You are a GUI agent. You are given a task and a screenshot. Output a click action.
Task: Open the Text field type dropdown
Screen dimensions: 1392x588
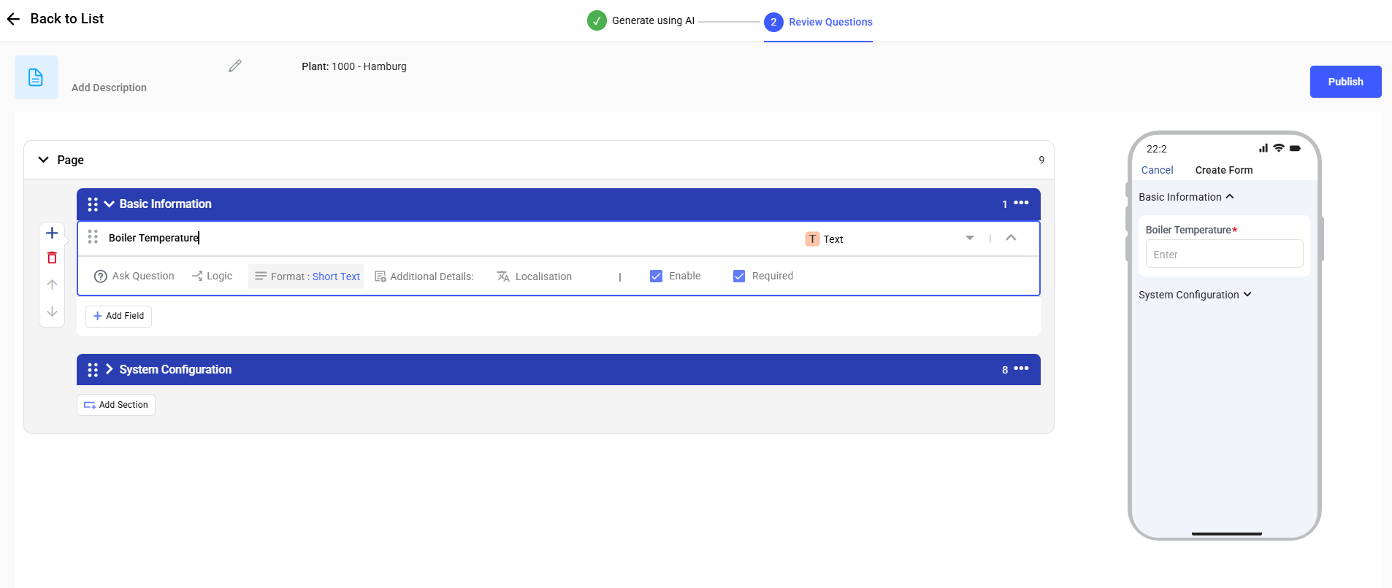(x=969, y=239)
